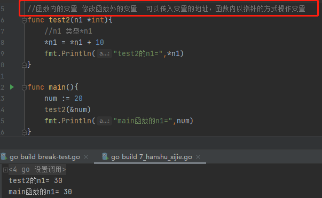
Task: Click the test2 function name in declaration
Action: 59,20
